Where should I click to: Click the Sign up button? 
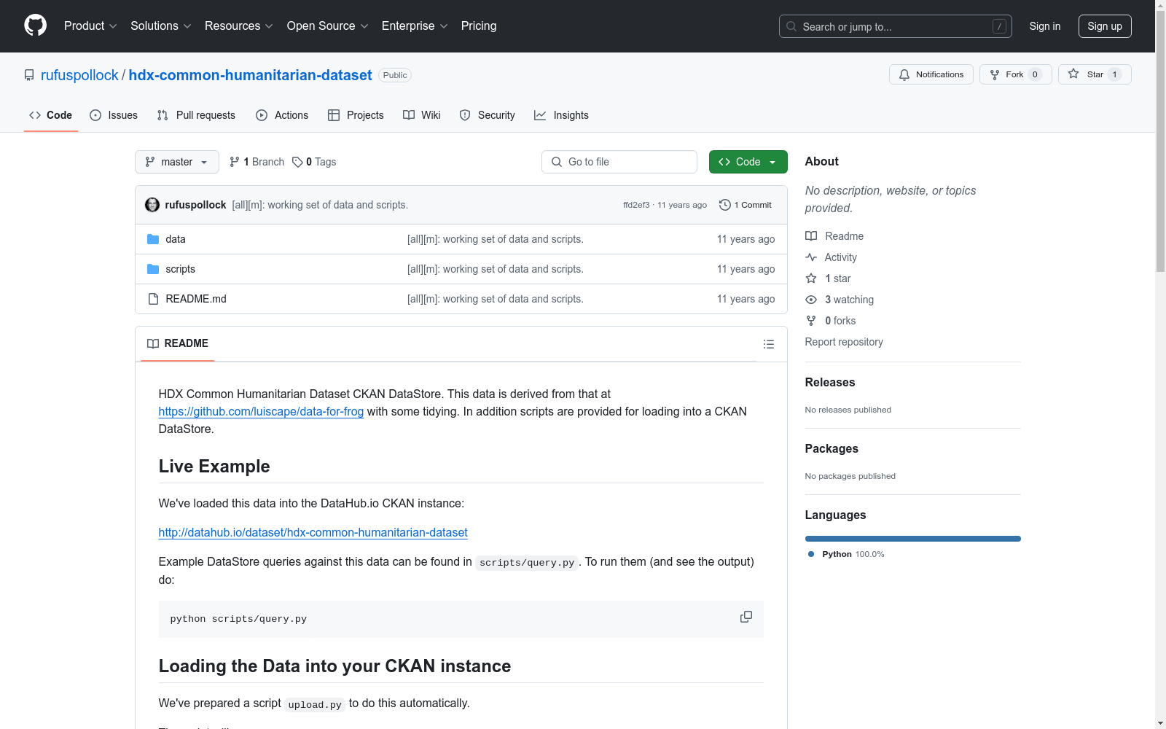click(x=1105, y=26)
